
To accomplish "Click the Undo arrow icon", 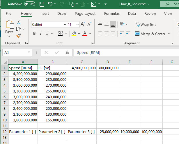I will (50, 4).
